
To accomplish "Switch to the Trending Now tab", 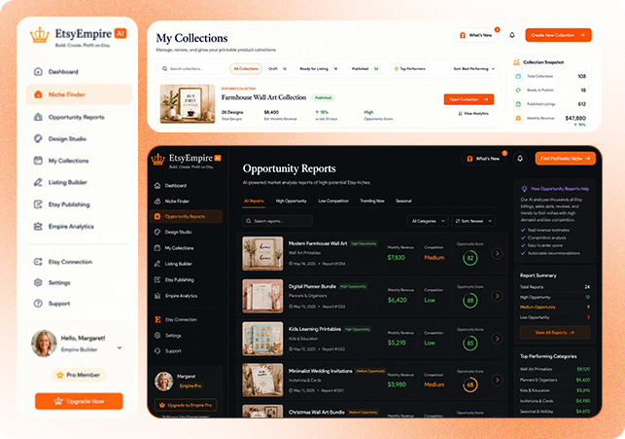I will click(372, 201).
